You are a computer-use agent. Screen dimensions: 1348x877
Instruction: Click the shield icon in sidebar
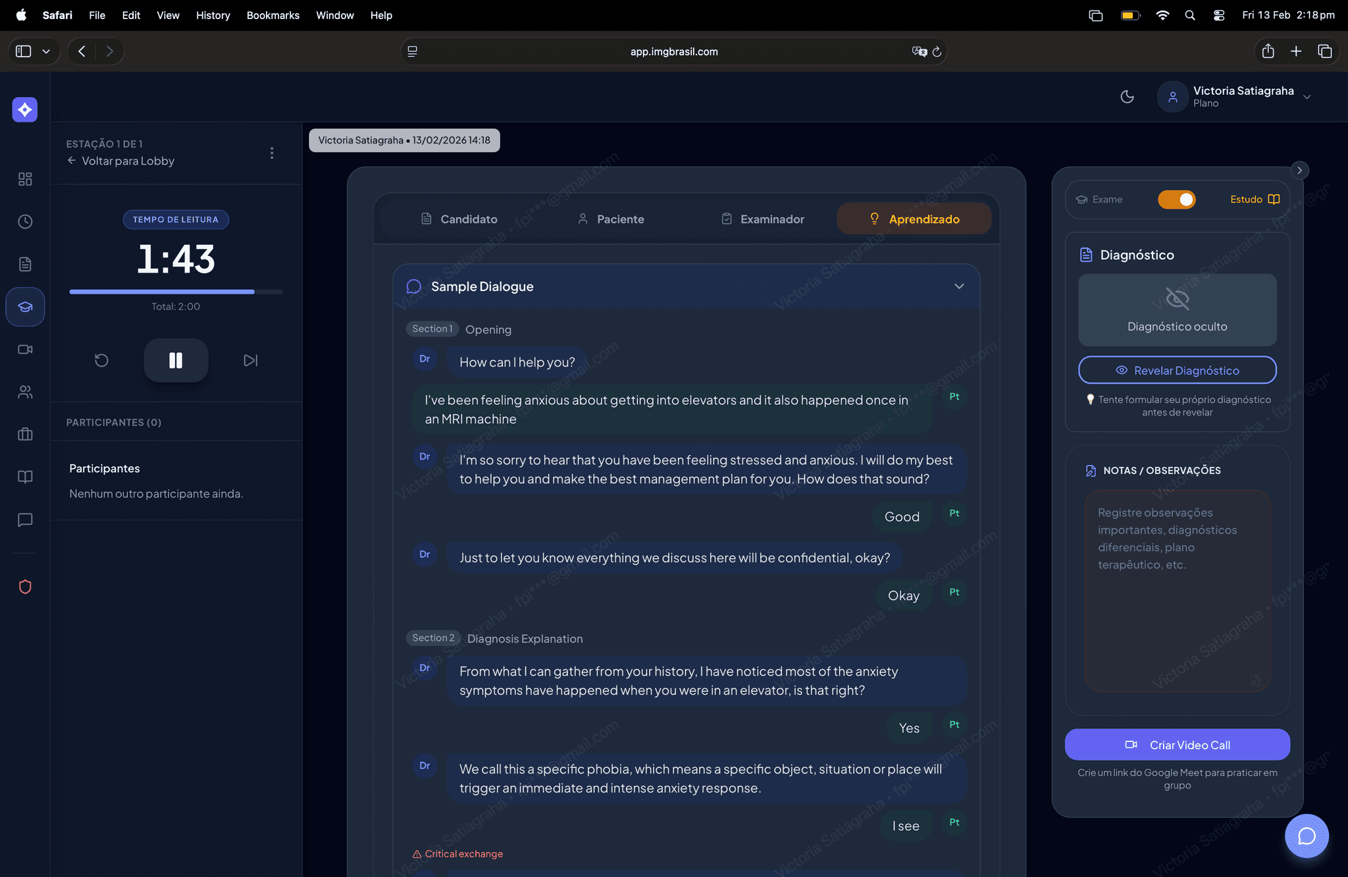point(25,587)
